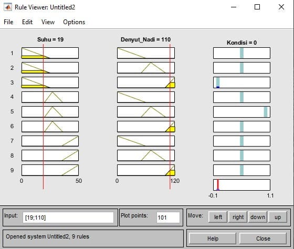
Task: Open the Edit menu
Action: coord(27,22)
